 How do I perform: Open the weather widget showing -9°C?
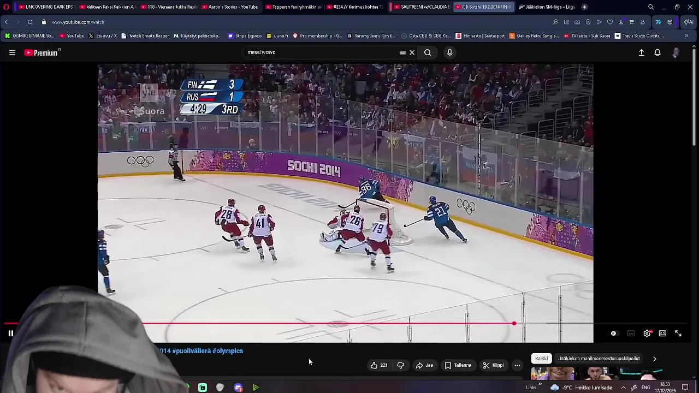(x=582, y=388)
